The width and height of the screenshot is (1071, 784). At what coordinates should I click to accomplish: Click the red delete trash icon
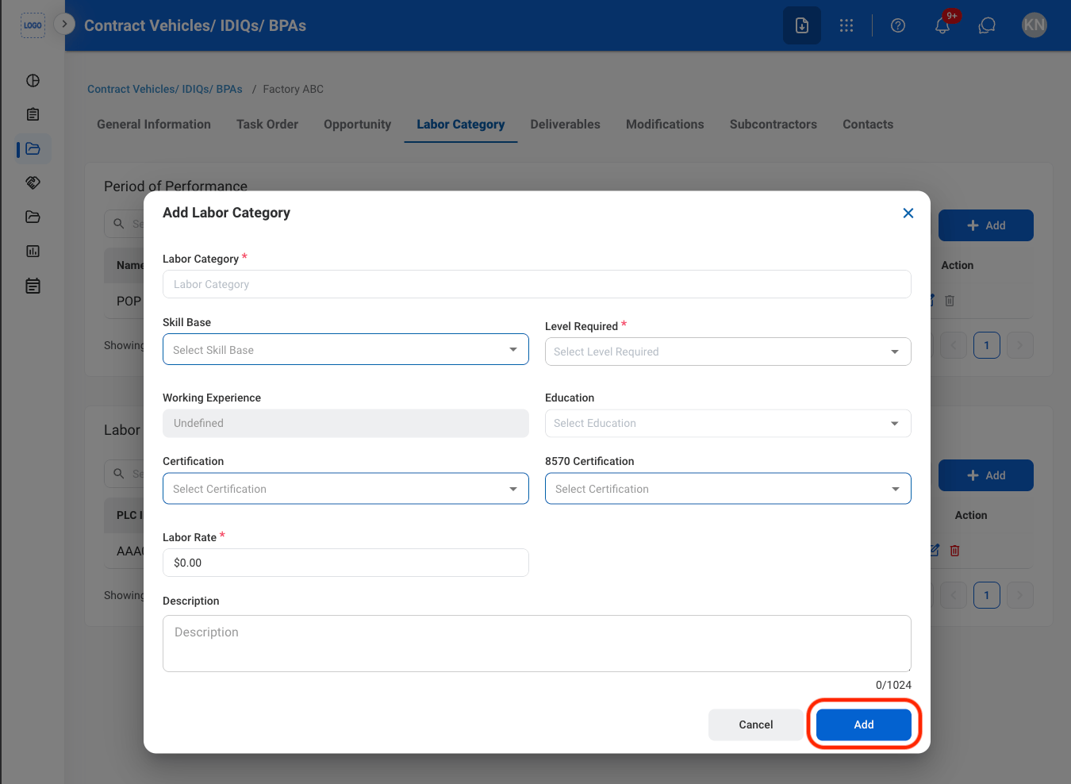[955, 551]
